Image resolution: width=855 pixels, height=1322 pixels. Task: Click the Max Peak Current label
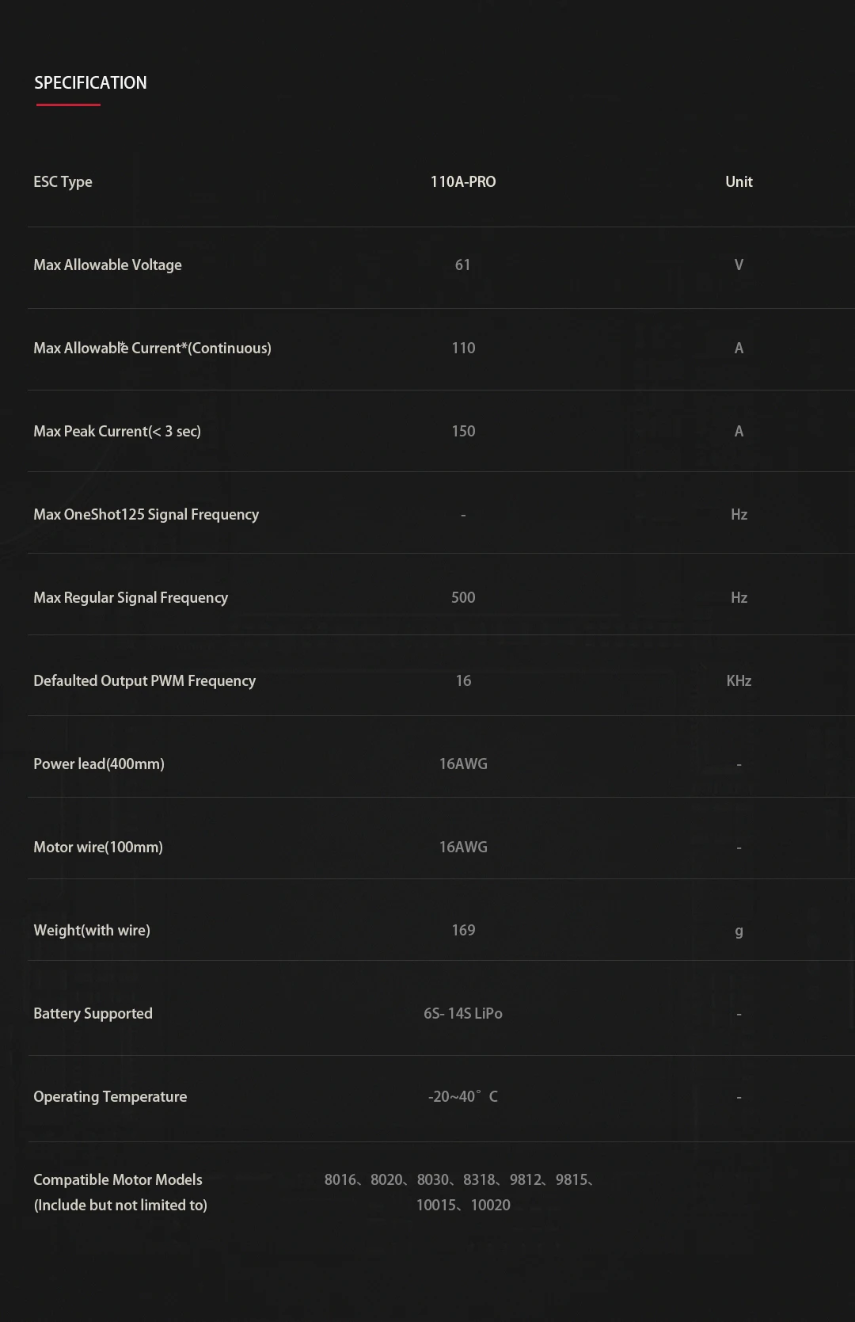[x=117, y=432]
